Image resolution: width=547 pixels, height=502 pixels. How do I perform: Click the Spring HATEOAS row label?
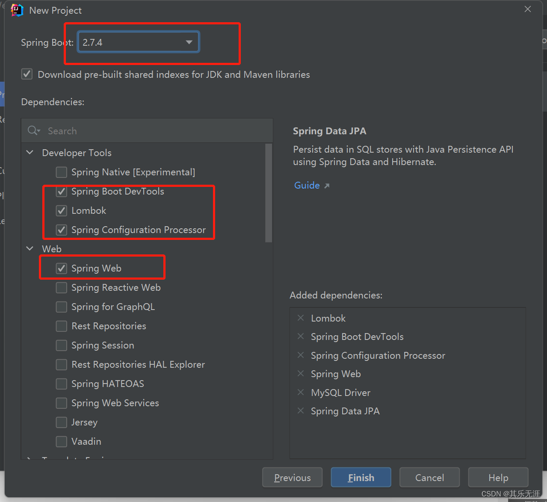click(x=108, y=384)
